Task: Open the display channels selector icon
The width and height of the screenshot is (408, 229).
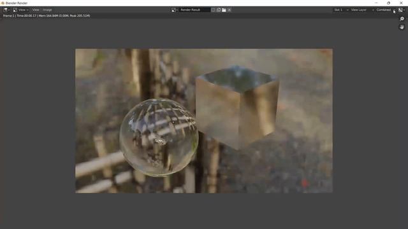Action: [402, 10]
